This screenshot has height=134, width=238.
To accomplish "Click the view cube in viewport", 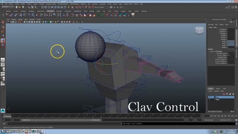I will [x=199, y=30].
